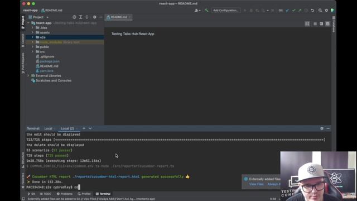Image resolution: width=357 pixels, height=201 pixels.
Task: Switch markdown view to preview only
Action: pos(327,23)
